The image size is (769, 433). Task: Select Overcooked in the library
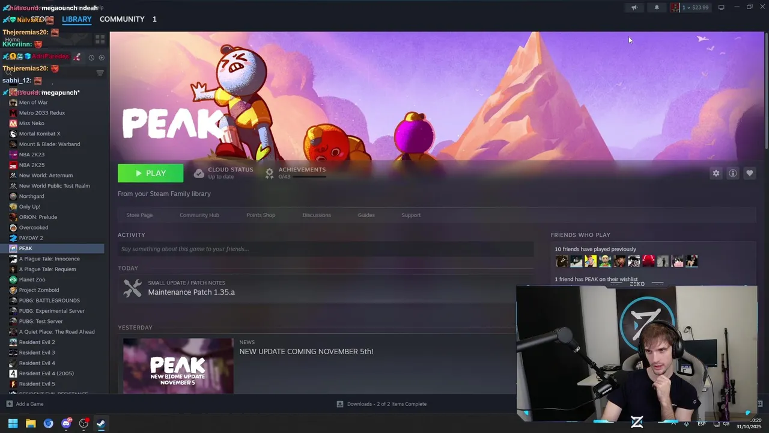[34, 227]
